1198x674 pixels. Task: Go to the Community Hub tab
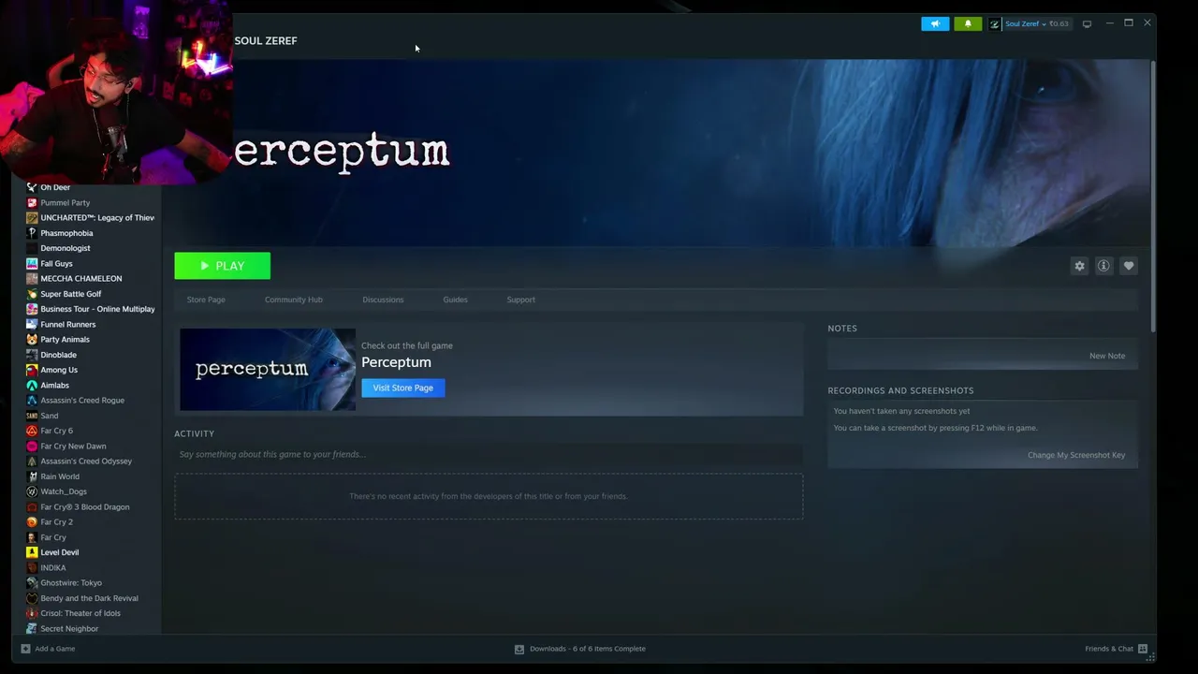tap(294, 300)
